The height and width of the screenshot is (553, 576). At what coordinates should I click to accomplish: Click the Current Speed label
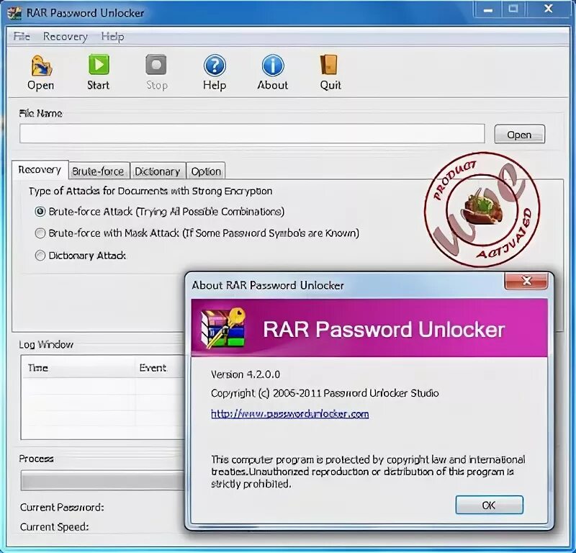point(55,527)
